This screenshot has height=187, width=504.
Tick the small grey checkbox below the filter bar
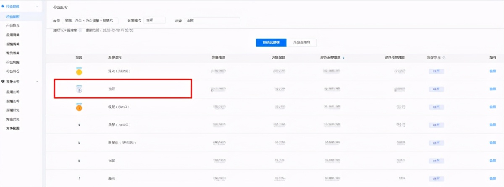[x=81, y=30]
